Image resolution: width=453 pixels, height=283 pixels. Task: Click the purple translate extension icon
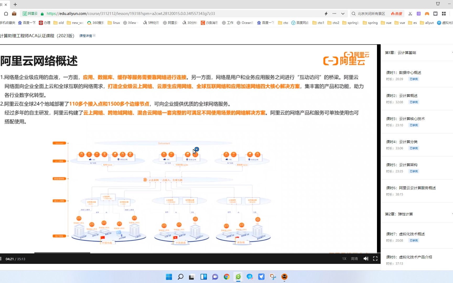[419, 14]
